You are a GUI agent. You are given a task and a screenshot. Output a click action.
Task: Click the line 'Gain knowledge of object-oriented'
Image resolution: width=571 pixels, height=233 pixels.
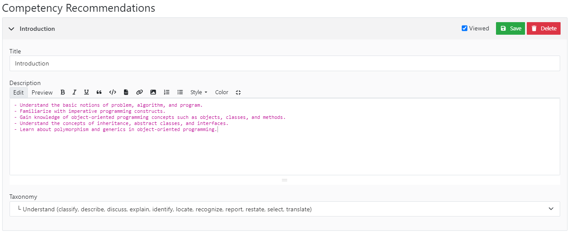pyautogui.click(x=150, y=117)
